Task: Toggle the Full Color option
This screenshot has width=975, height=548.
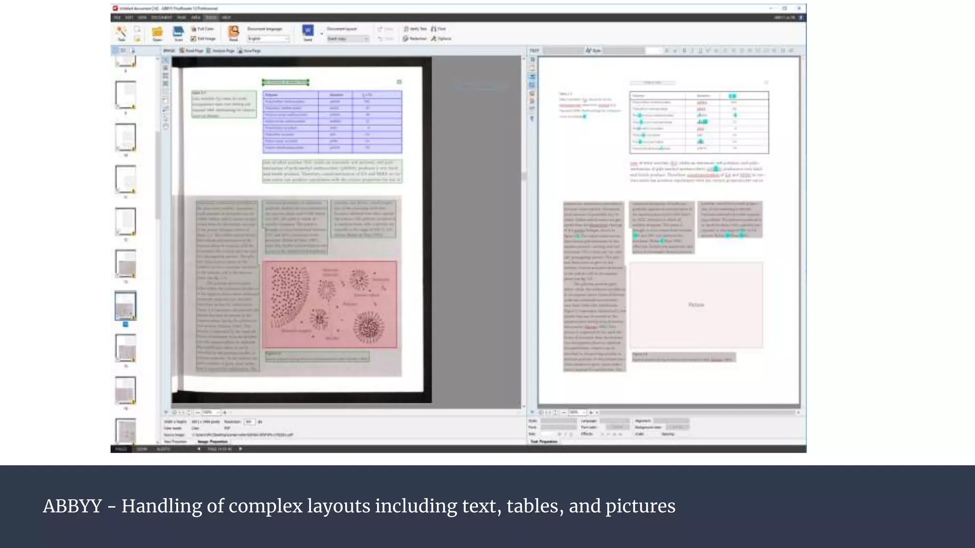Action: coord(202,29)
